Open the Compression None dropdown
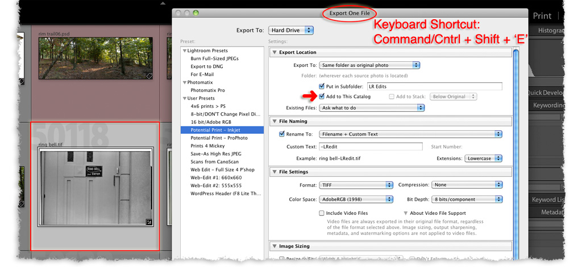 click(x=467, y=185)
